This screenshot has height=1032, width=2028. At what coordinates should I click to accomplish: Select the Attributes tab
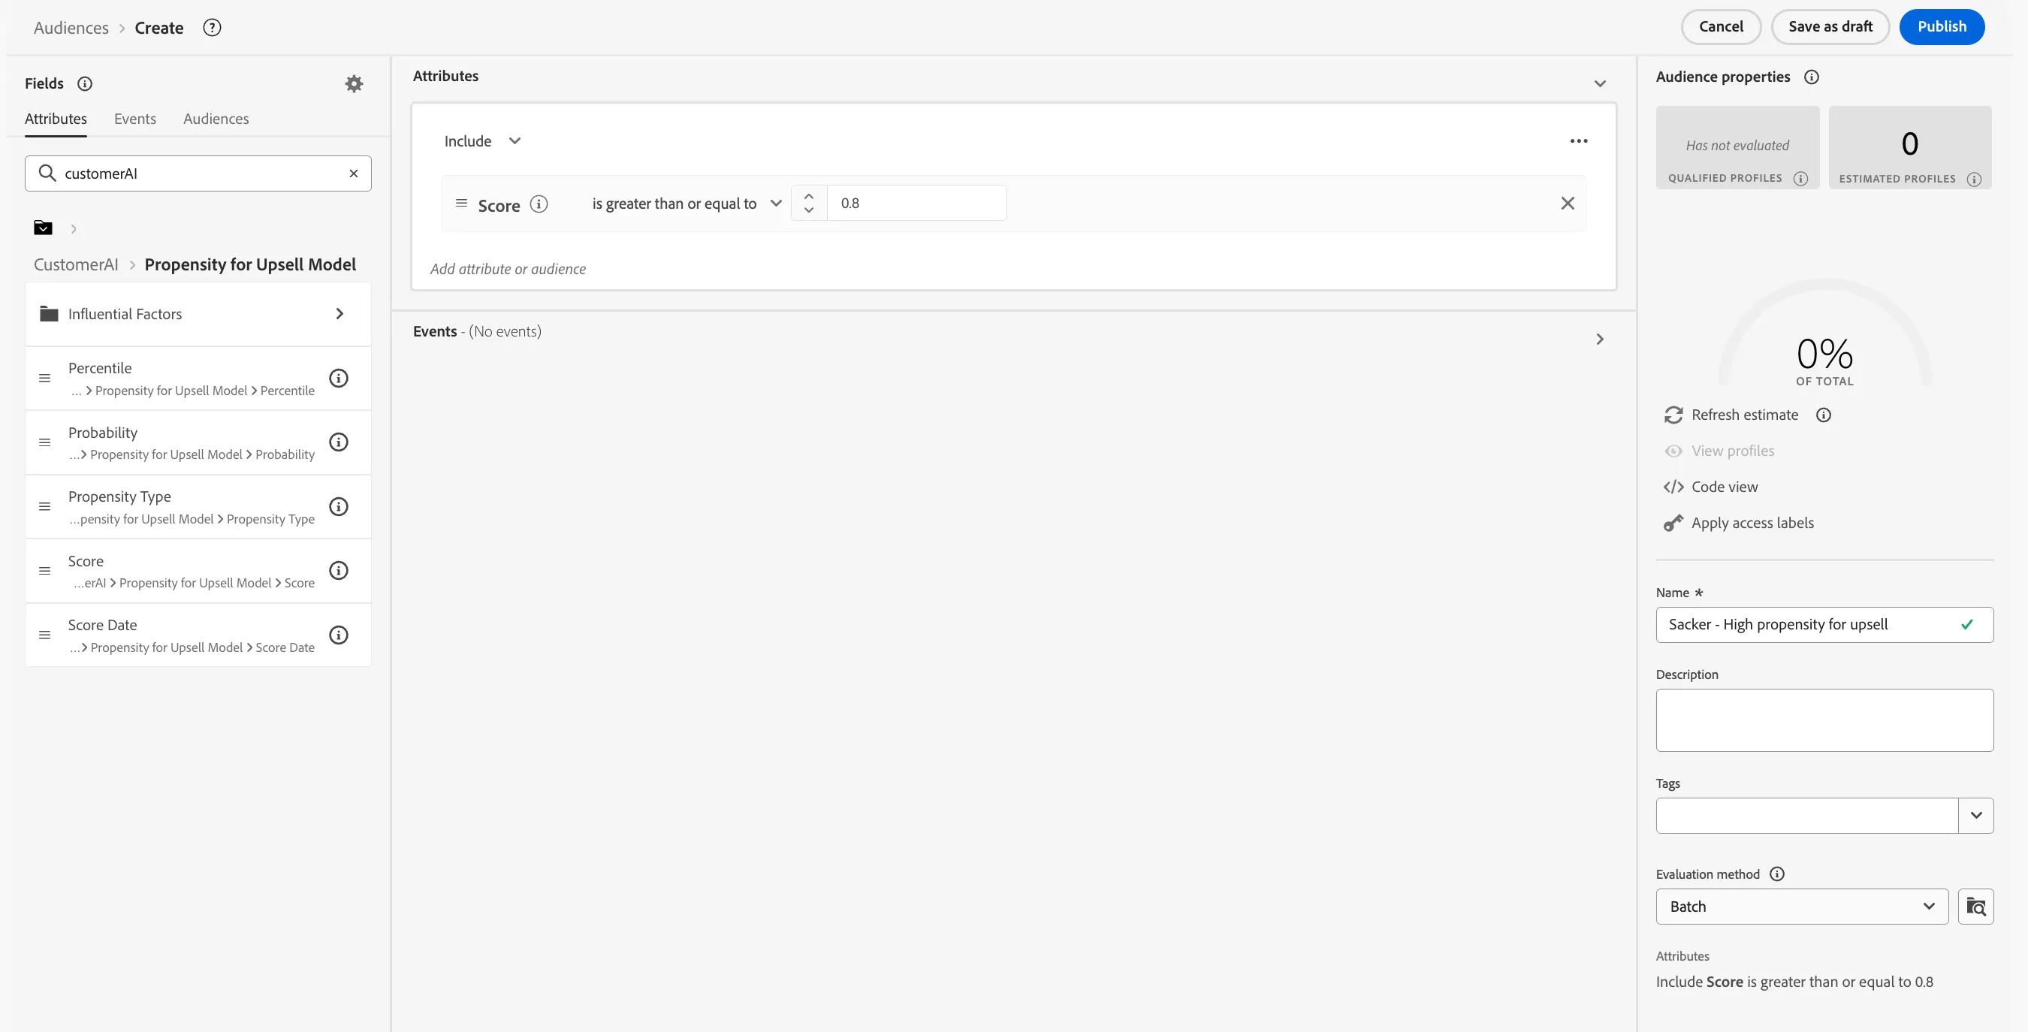[56, 119]
